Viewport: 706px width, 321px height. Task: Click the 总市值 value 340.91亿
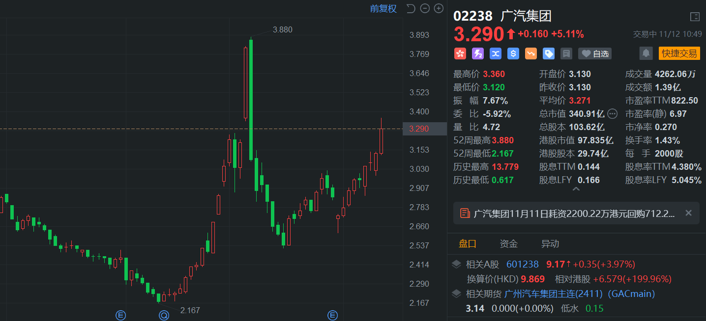click(x=587, y=114)
